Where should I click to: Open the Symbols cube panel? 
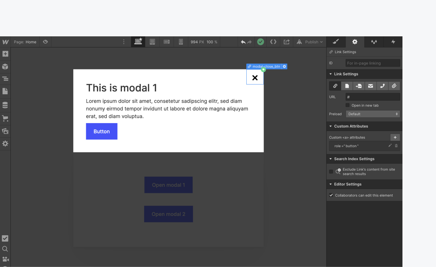5,67
